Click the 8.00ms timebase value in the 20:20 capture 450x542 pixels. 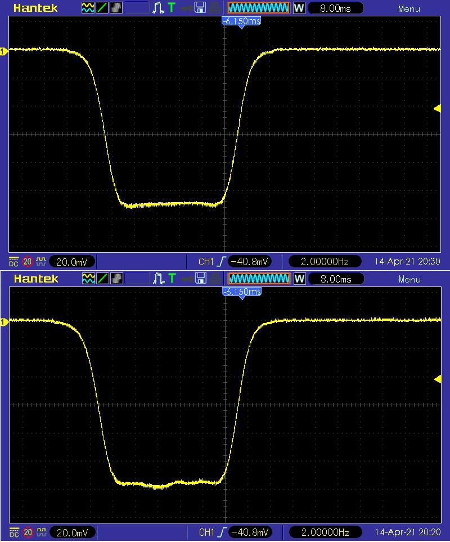[x=336, y=279]
